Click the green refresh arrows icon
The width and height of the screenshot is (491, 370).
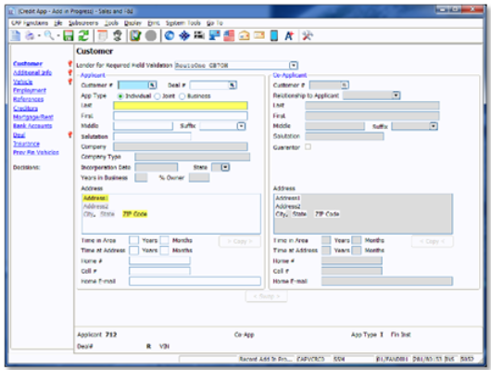pos(83,35)
